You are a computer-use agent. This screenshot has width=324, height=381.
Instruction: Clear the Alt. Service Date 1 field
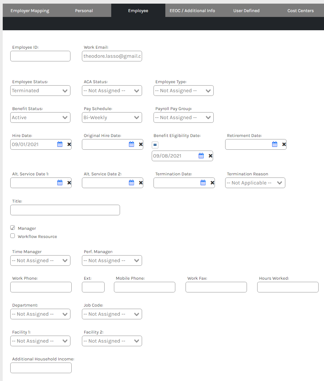tap(69, 183)
